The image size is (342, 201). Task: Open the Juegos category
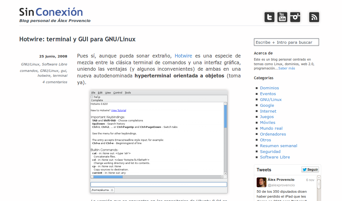click(x=267, y=117)
